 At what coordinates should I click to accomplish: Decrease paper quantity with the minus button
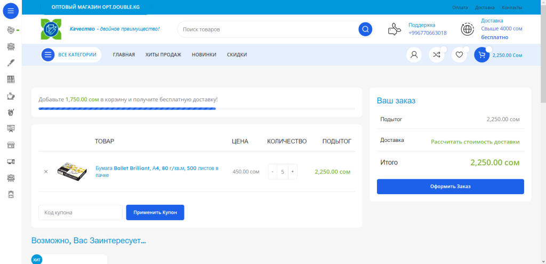pyautogui.click(x=272, y=172)
